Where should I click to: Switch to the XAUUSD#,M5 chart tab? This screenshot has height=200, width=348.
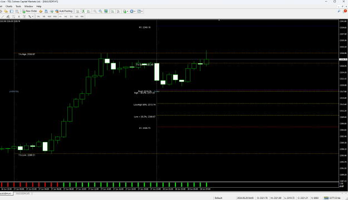(22, 193)
